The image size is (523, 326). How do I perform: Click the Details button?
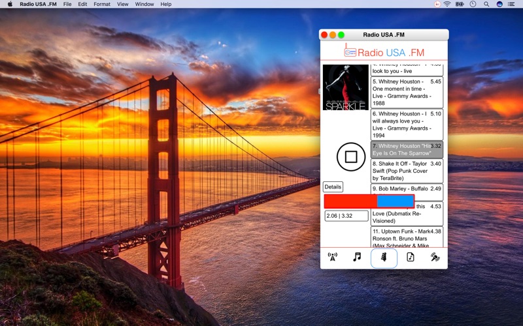333,187
